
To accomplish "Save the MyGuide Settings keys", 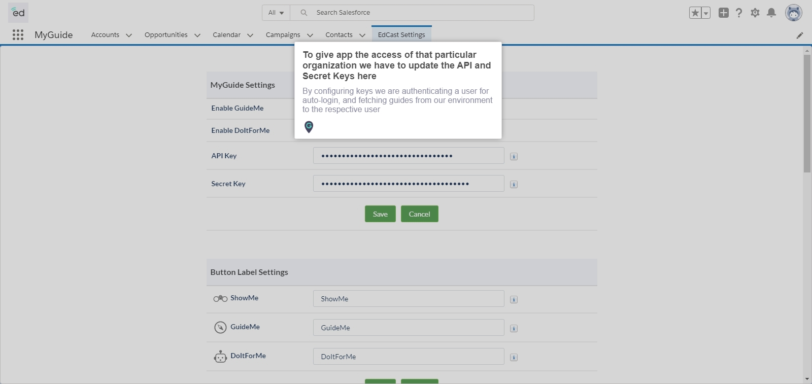I will (x=380, y=214).
